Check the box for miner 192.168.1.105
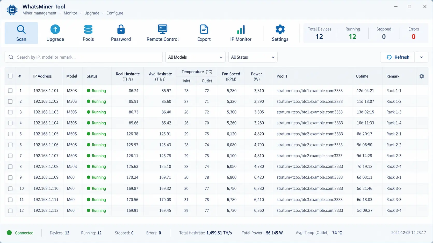433x243 pixels. coord(10,134)
